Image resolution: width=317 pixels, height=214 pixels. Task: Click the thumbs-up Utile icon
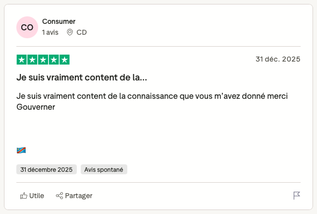(x=23, y=196)
